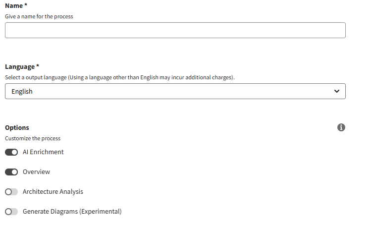Click the output language charges hint text
The height and width of the screenshot is (228, 372).
pos(119,77)
